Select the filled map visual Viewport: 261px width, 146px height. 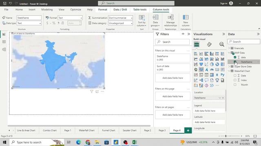[201, 69]
